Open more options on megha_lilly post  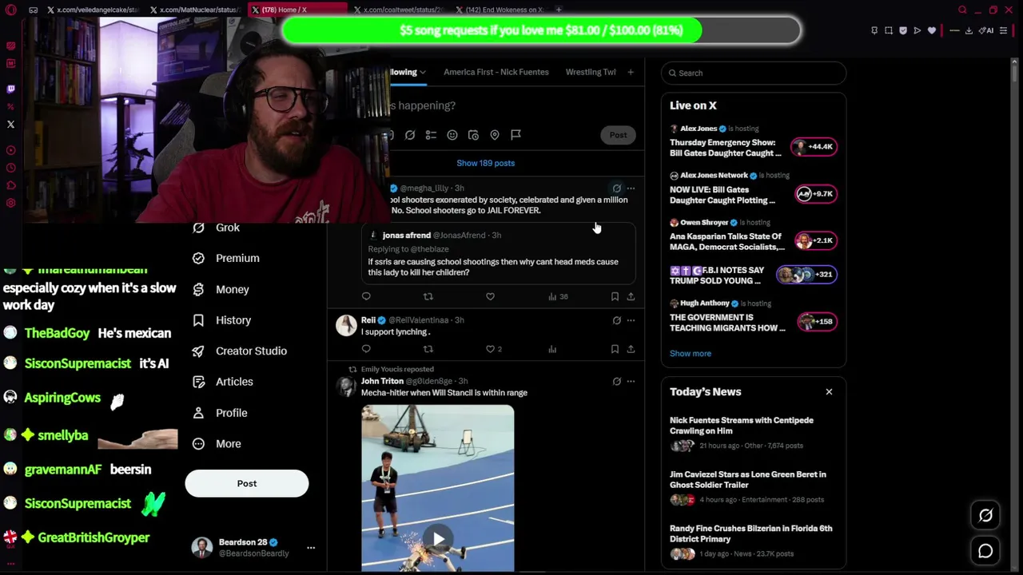click(x=631, y=188)
